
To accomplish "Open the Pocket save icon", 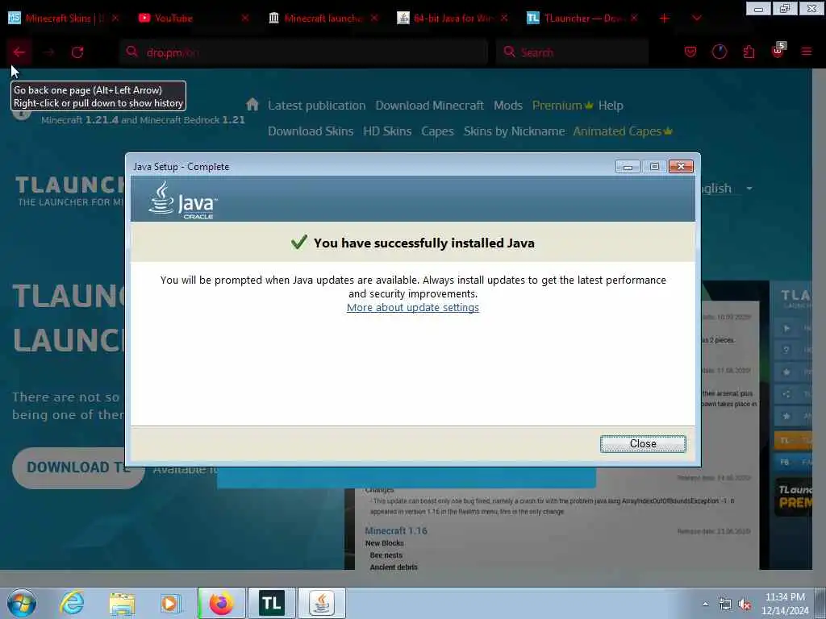I will click(x=690, y=52).
